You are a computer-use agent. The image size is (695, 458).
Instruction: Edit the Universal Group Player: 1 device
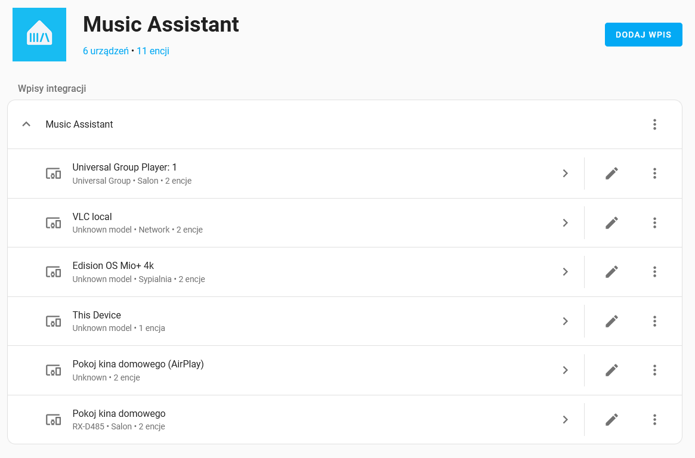[611, 174]
